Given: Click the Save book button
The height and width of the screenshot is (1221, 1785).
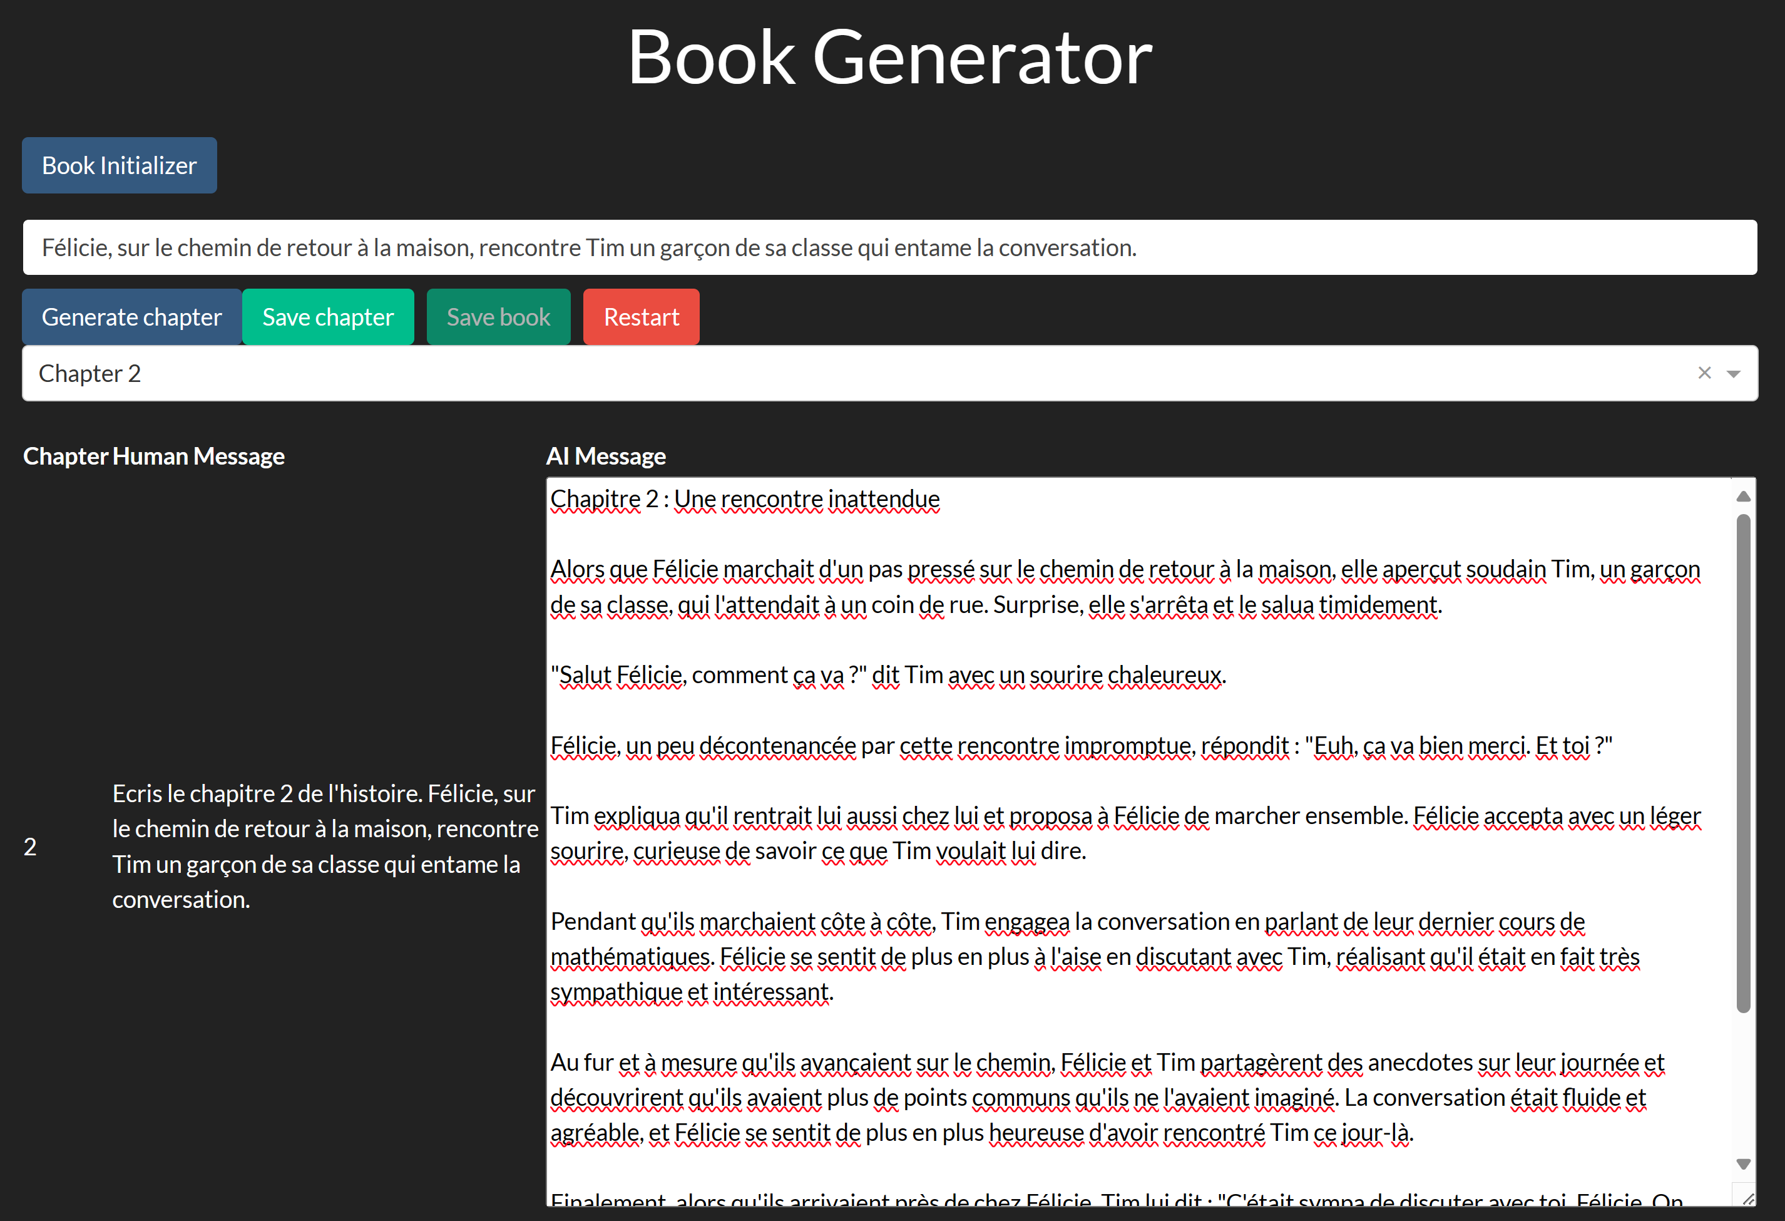Looking at the screenshot, I should (498, 317).
